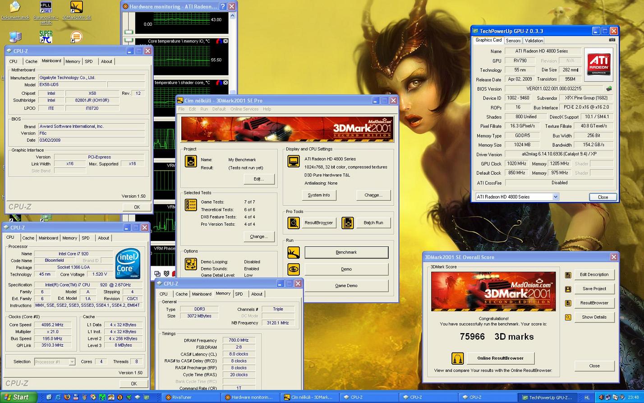Open the GPU selection dropdown in GPU-Z
The width and height of the screenshot is (644, 403).
click(556, 197)
